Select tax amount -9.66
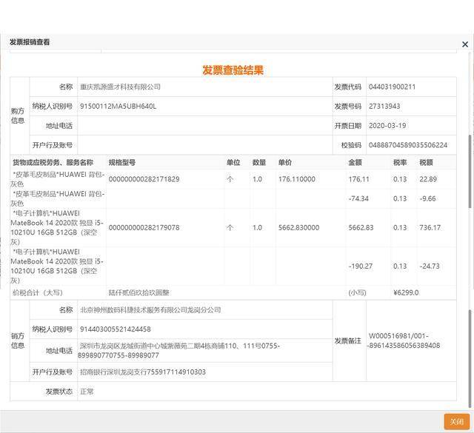The image size is (474, 433). (x=428, y=198)
